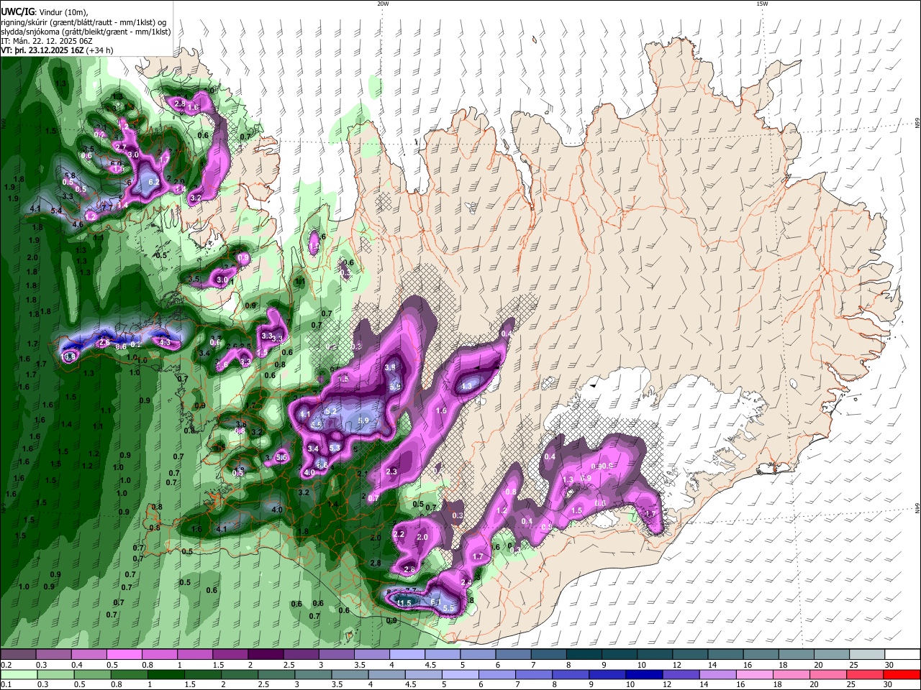921x690 pixels.
Task: Click the '12' label in the top legend row
Action: [676, 665]
